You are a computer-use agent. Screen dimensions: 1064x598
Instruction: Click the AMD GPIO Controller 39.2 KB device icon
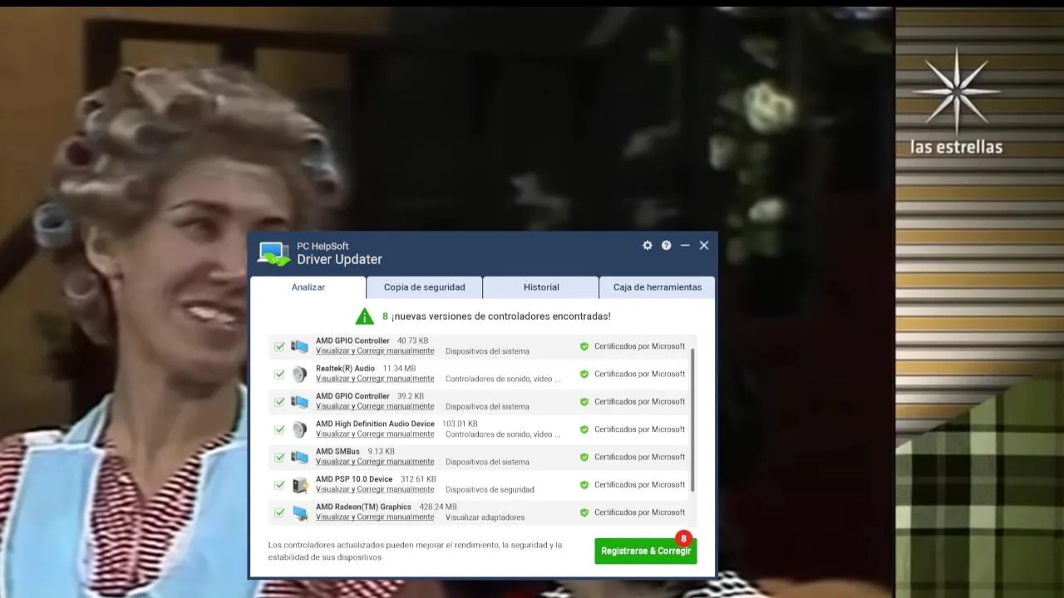[299, 401]
